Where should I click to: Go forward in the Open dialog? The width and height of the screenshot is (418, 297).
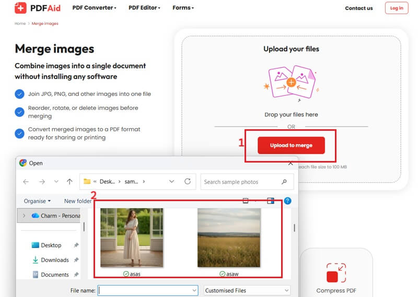[42, 182]
